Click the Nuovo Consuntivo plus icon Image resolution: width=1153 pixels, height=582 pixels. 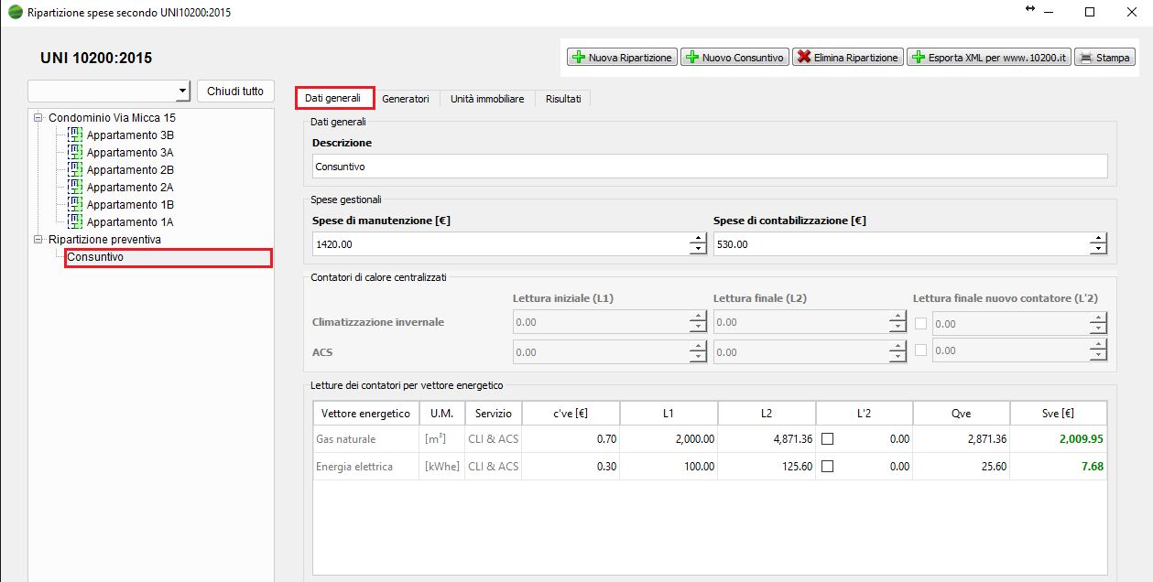(691, 58)
